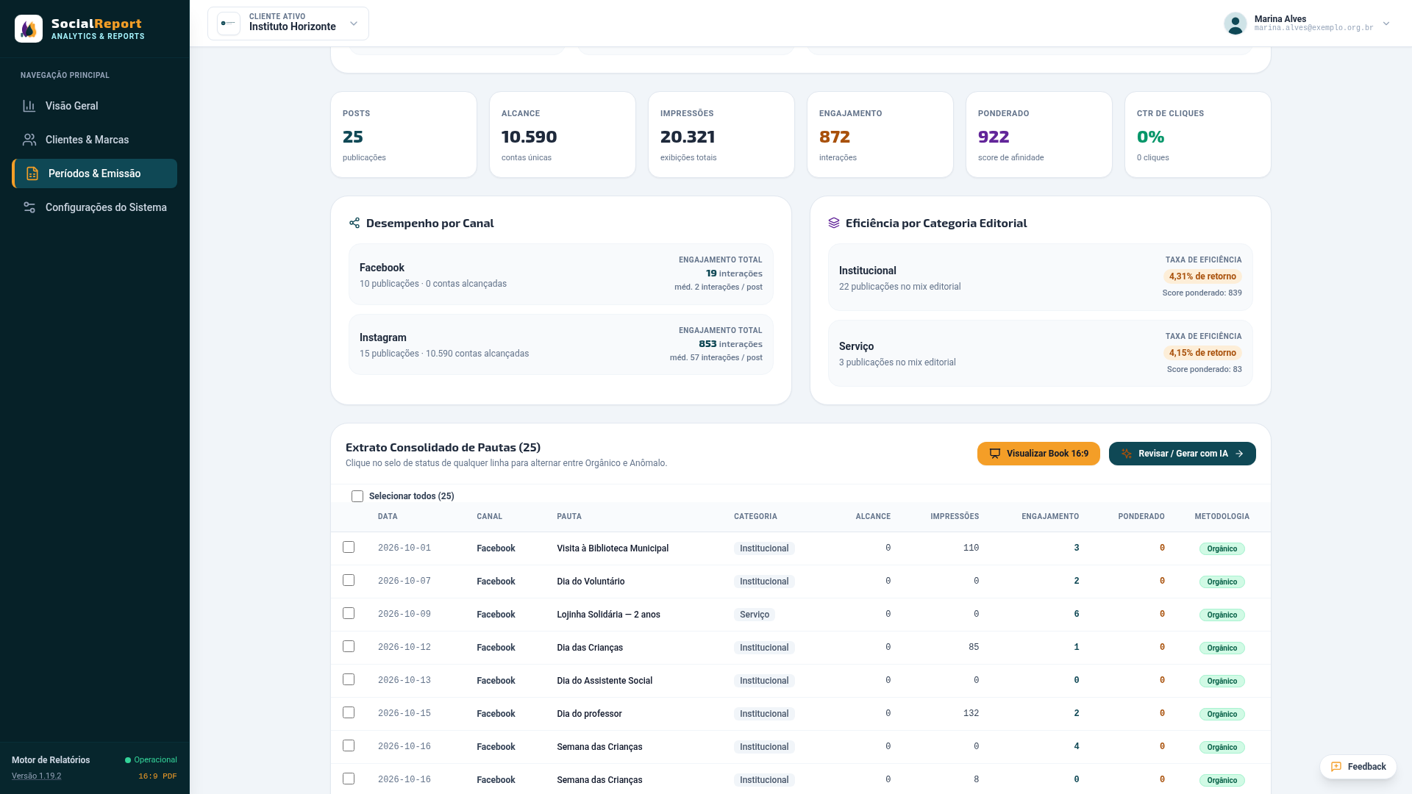Click the Visualizar Book 16:9 button

coord(1038,454)
